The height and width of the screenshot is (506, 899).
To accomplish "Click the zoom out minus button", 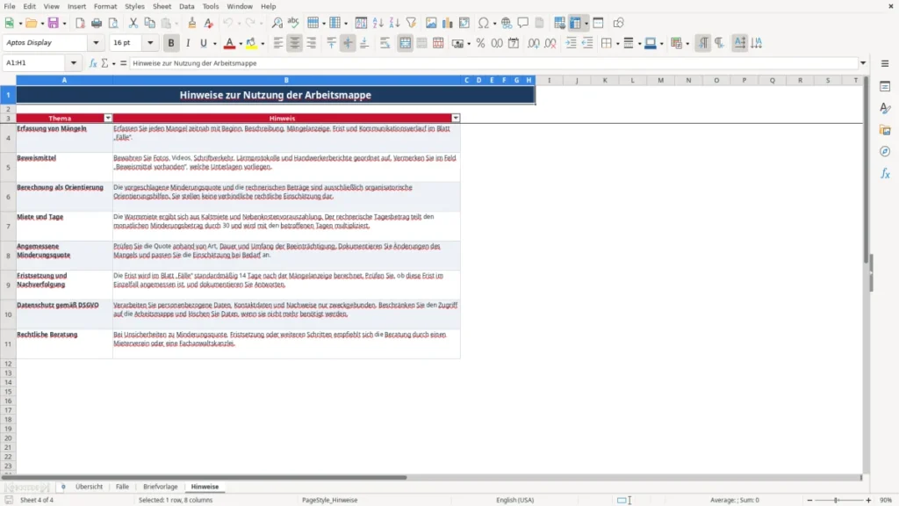I will (x=809, y=500).
